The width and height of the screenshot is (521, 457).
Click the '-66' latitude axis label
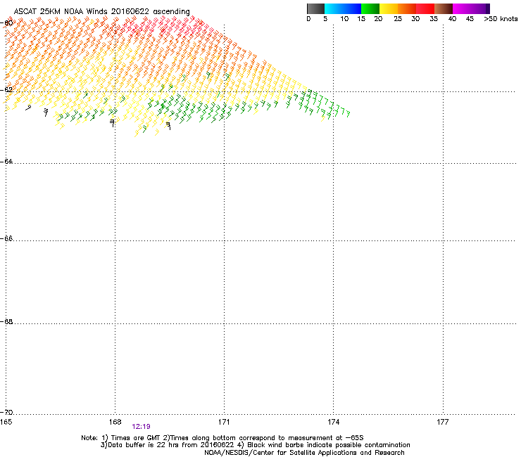pyautogui.click(x=6, y=238)
